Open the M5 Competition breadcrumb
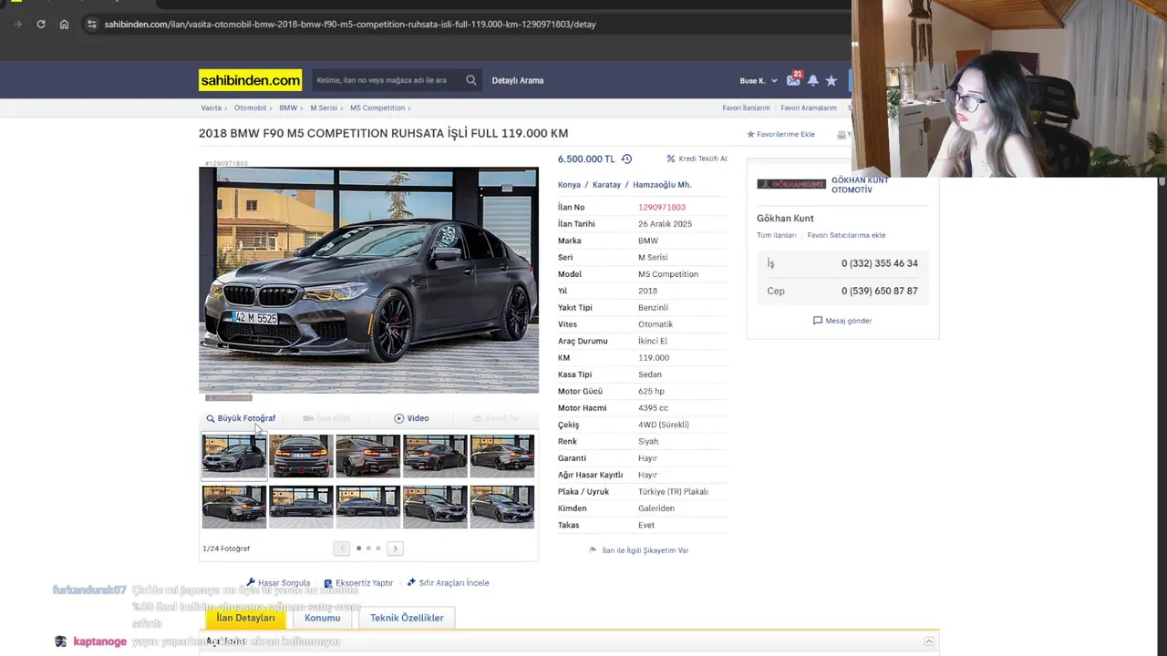1167x656 pixels. (x=377, y=108)
